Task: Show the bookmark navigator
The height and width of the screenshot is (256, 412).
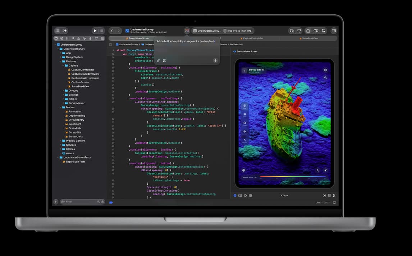Action: coord(67,38)
